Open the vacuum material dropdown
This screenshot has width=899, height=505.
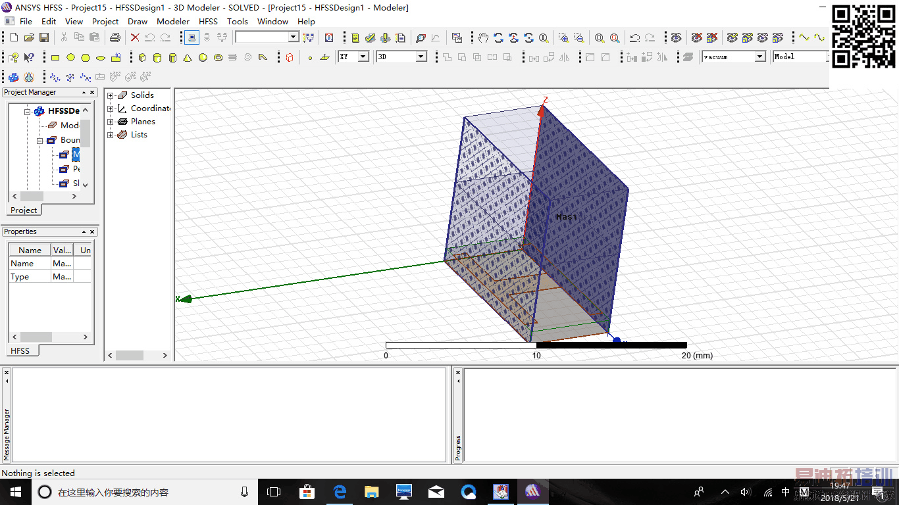[759, 57]
